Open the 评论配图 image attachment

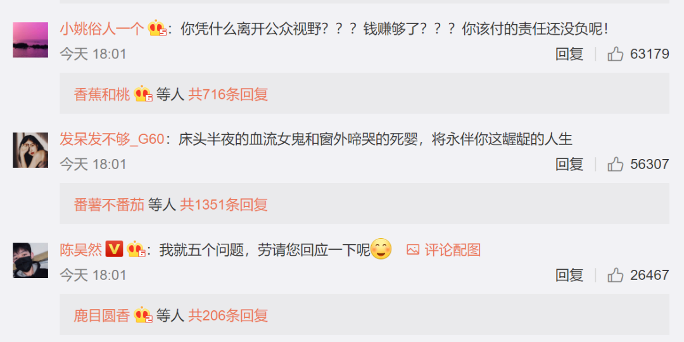click(x=443, y=250)
